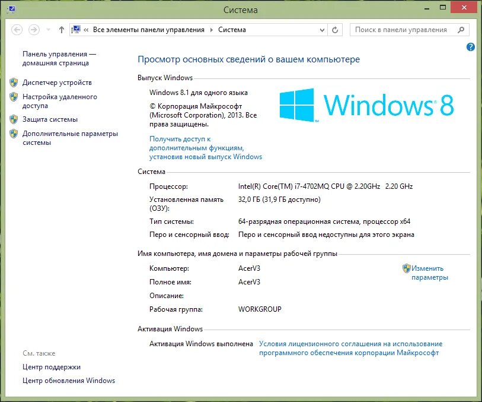Open 'Диспетчер устройств' link
The width and height of the screenshot is (482, 402).
click(57, 83)
